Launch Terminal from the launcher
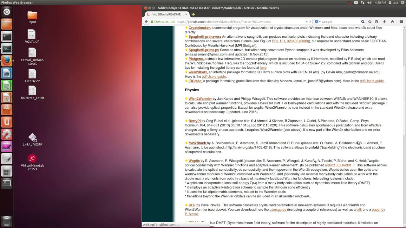406x228 pixels. tap(7, 36)
